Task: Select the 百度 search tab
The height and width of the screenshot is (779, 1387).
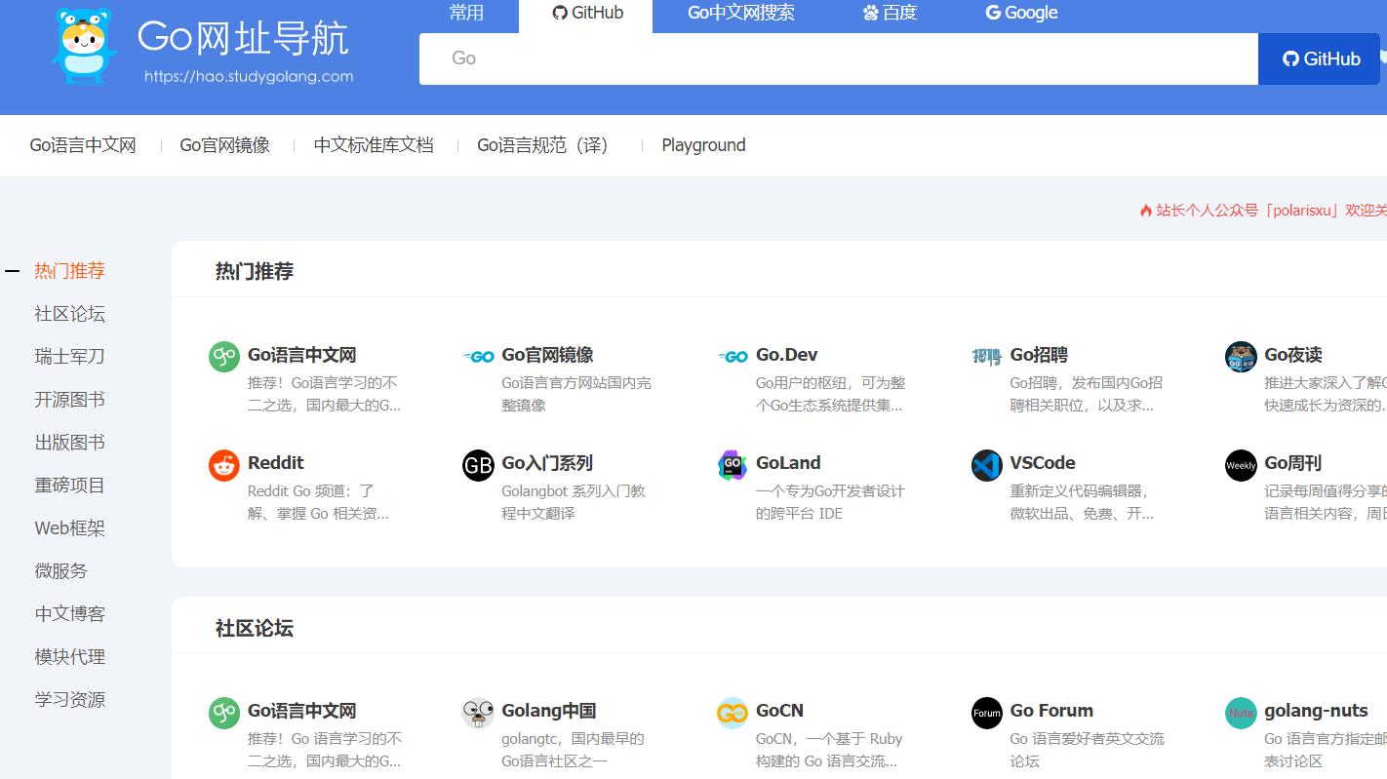Action: [890, 13]
